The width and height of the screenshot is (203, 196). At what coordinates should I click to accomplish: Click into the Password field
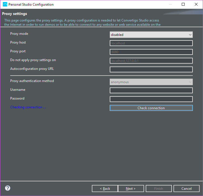point(151,99)
